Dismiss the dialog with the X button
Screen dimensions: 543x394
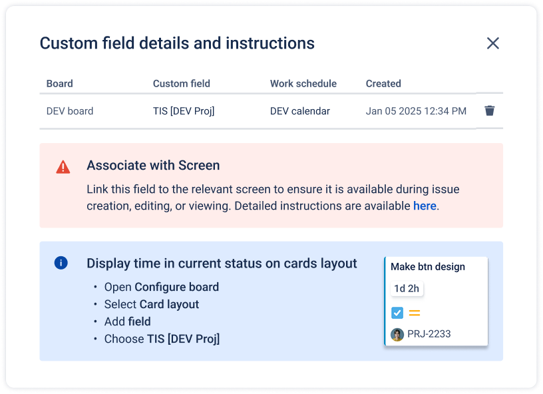[x=493, y=43]
